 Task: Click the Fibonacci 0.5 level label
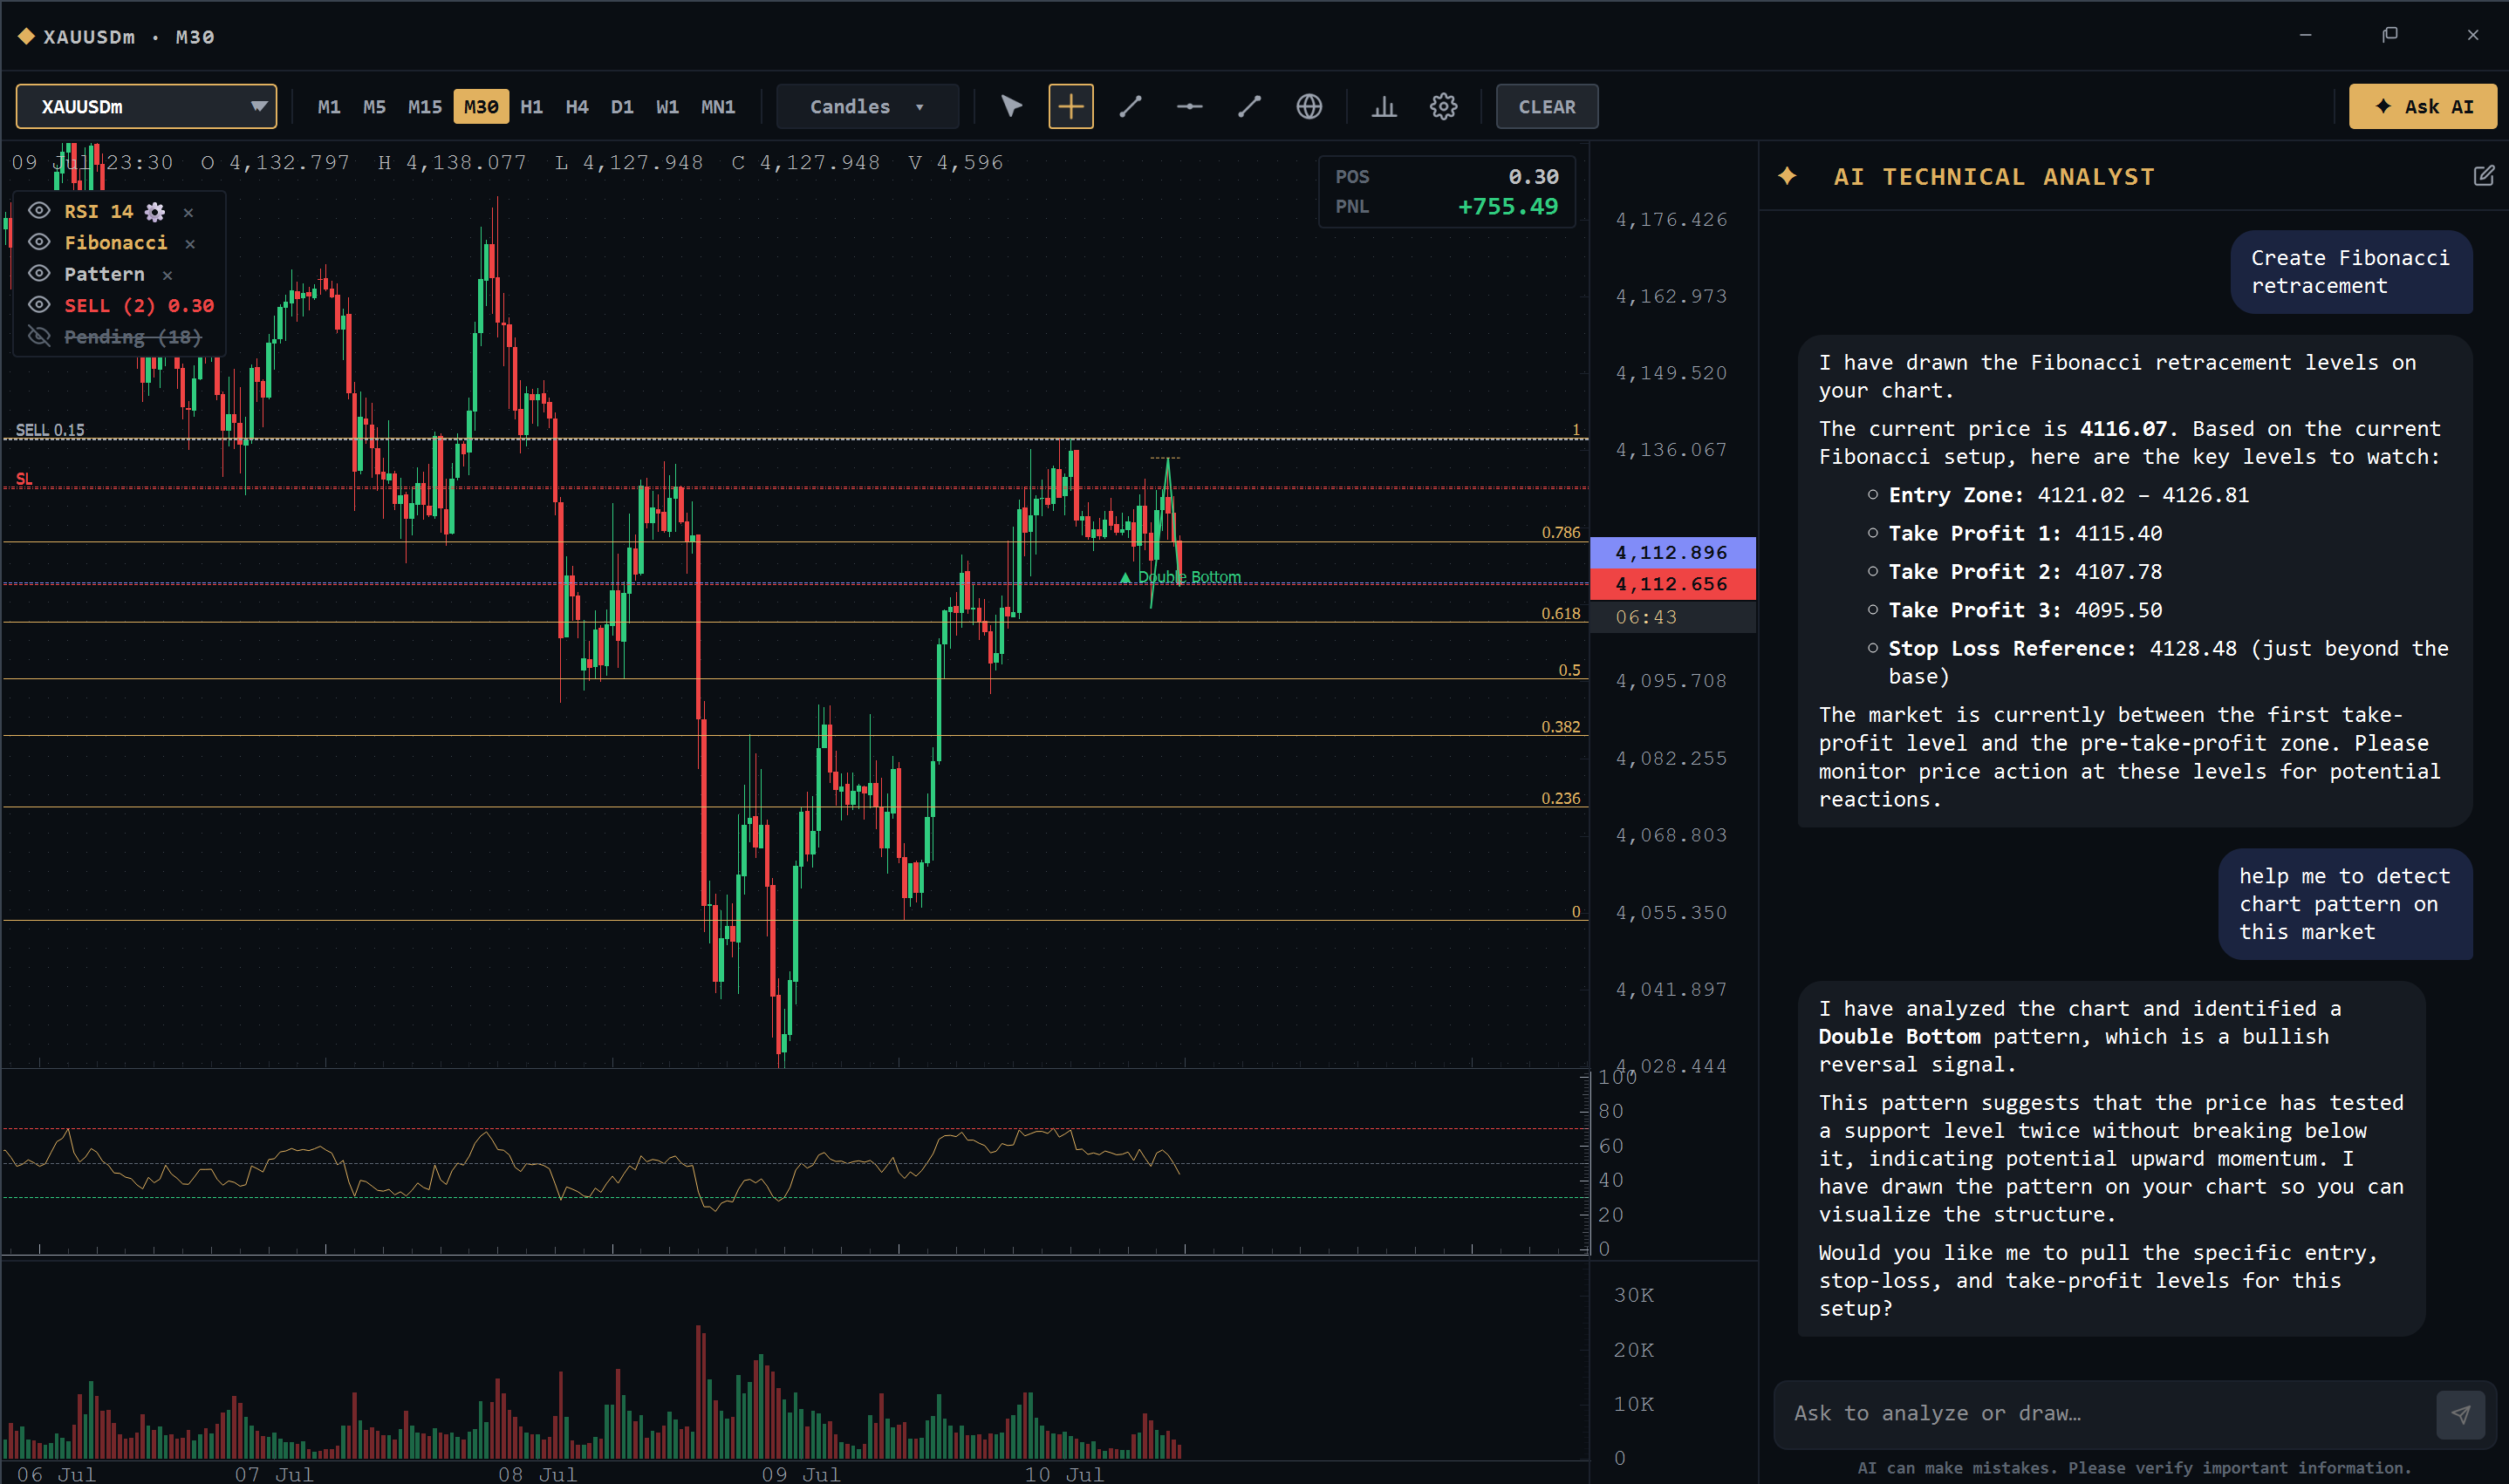pyautogui.click(x=1569, y=670)
